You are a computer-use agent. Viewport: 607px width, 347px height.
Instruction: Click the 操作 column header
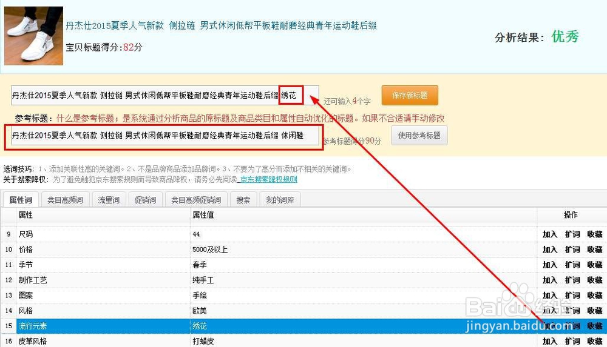571,215
